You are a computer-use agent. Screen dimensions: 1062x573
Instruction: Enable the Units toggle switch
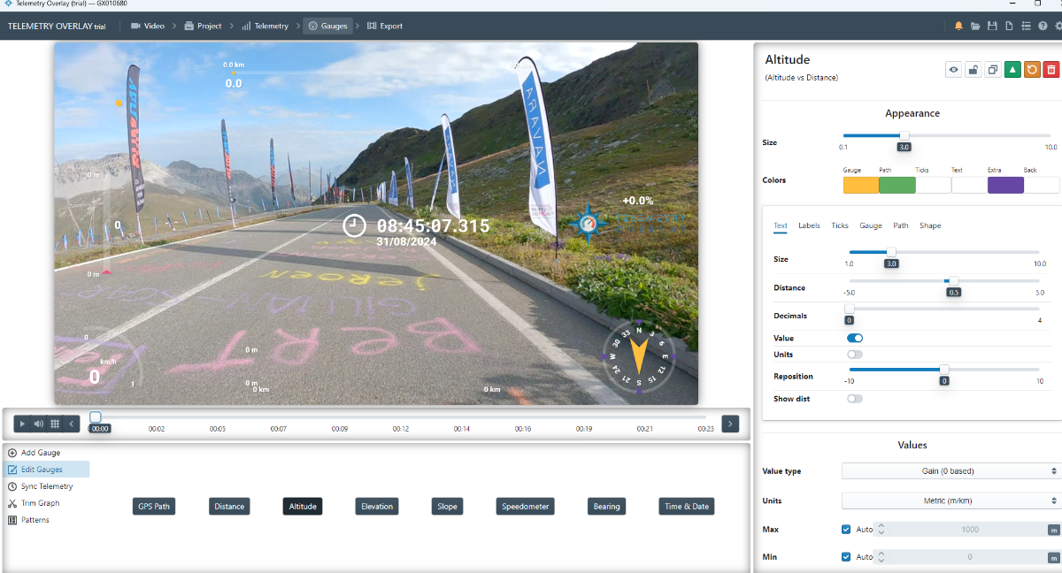tap(855, 354)
